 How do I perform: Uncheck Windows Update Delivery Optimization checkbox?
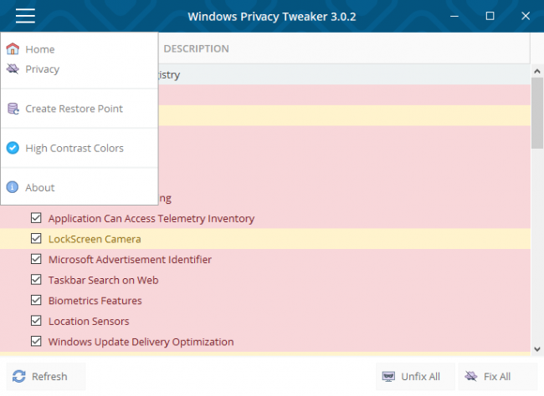[x=36, y=341]
